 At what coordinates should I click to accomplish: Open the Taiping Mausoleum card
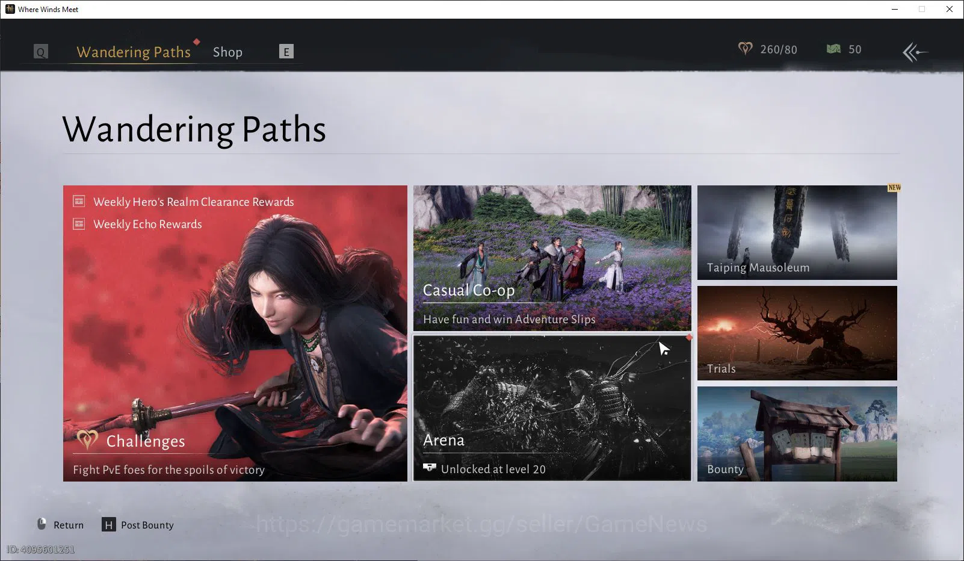797,232
